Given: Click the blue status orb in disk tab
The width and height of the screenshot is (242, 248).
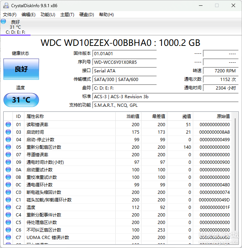Looking at the screenshot, I should coord(3,21).
